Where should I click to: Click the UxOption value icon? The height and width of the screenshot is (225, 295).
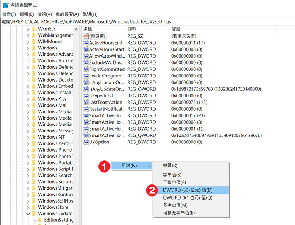pos(86,142)
